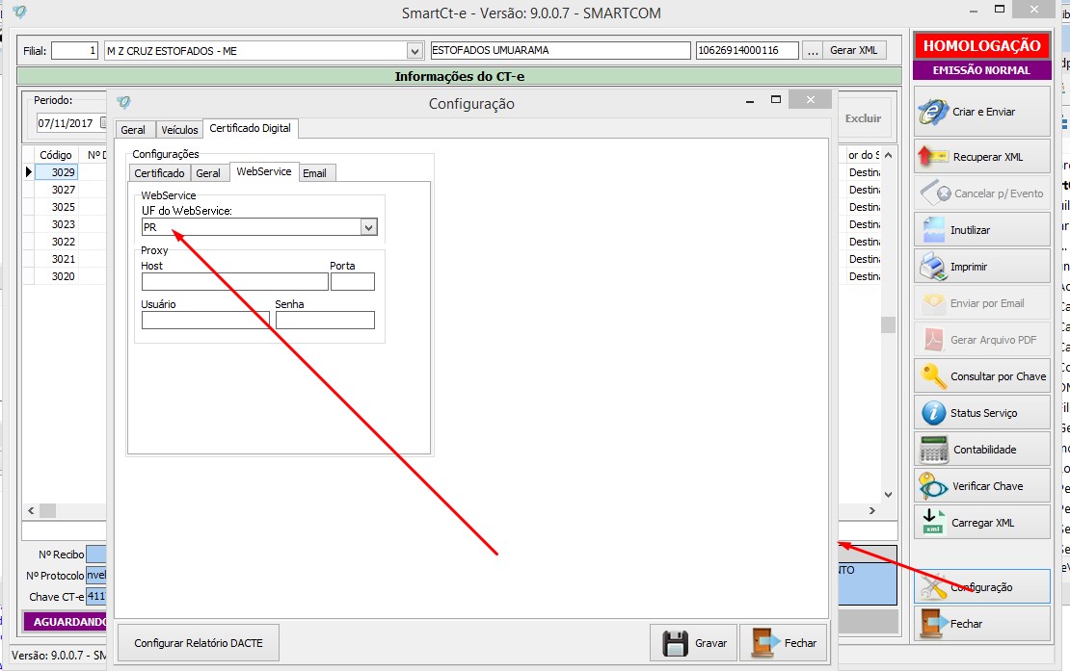Click the Excluir button
The width and height of the screenshot is (1070, 671).
[864, 118]
